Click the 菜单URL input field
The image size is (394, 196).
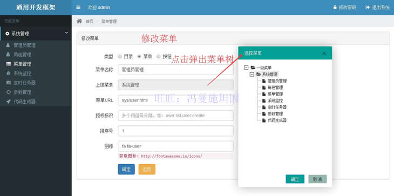click(175, 100)
